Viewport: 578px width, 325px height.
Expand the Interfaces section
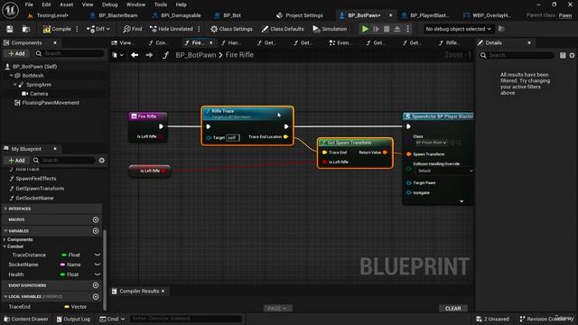[x=5, y=209]
